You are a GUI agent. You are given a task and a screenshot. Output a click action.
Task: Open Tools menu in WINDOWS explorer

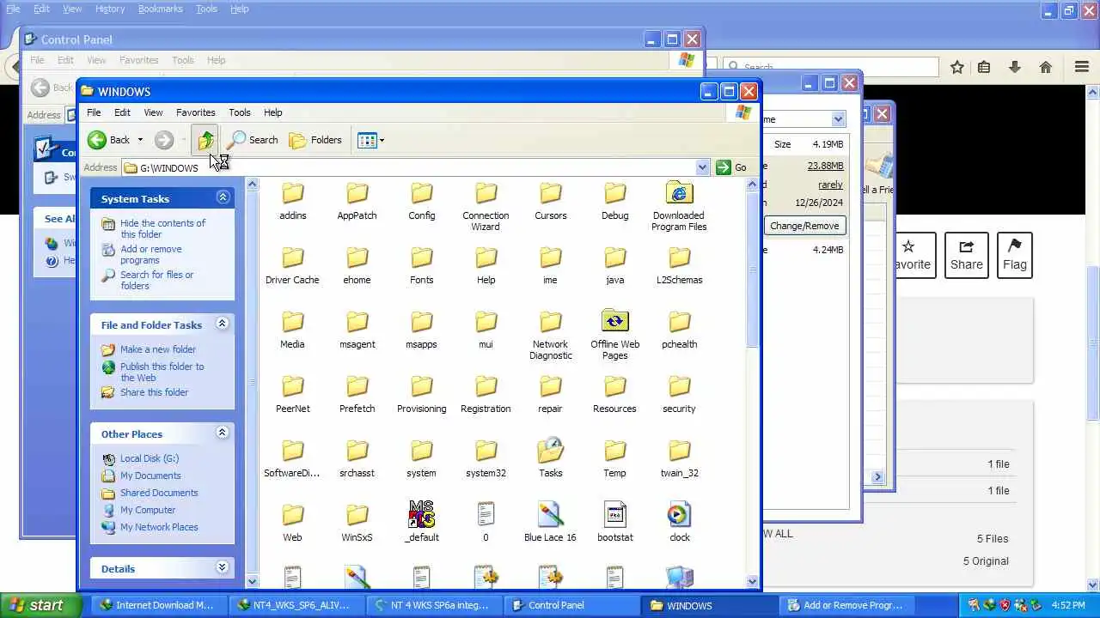[x=239, y=112]
